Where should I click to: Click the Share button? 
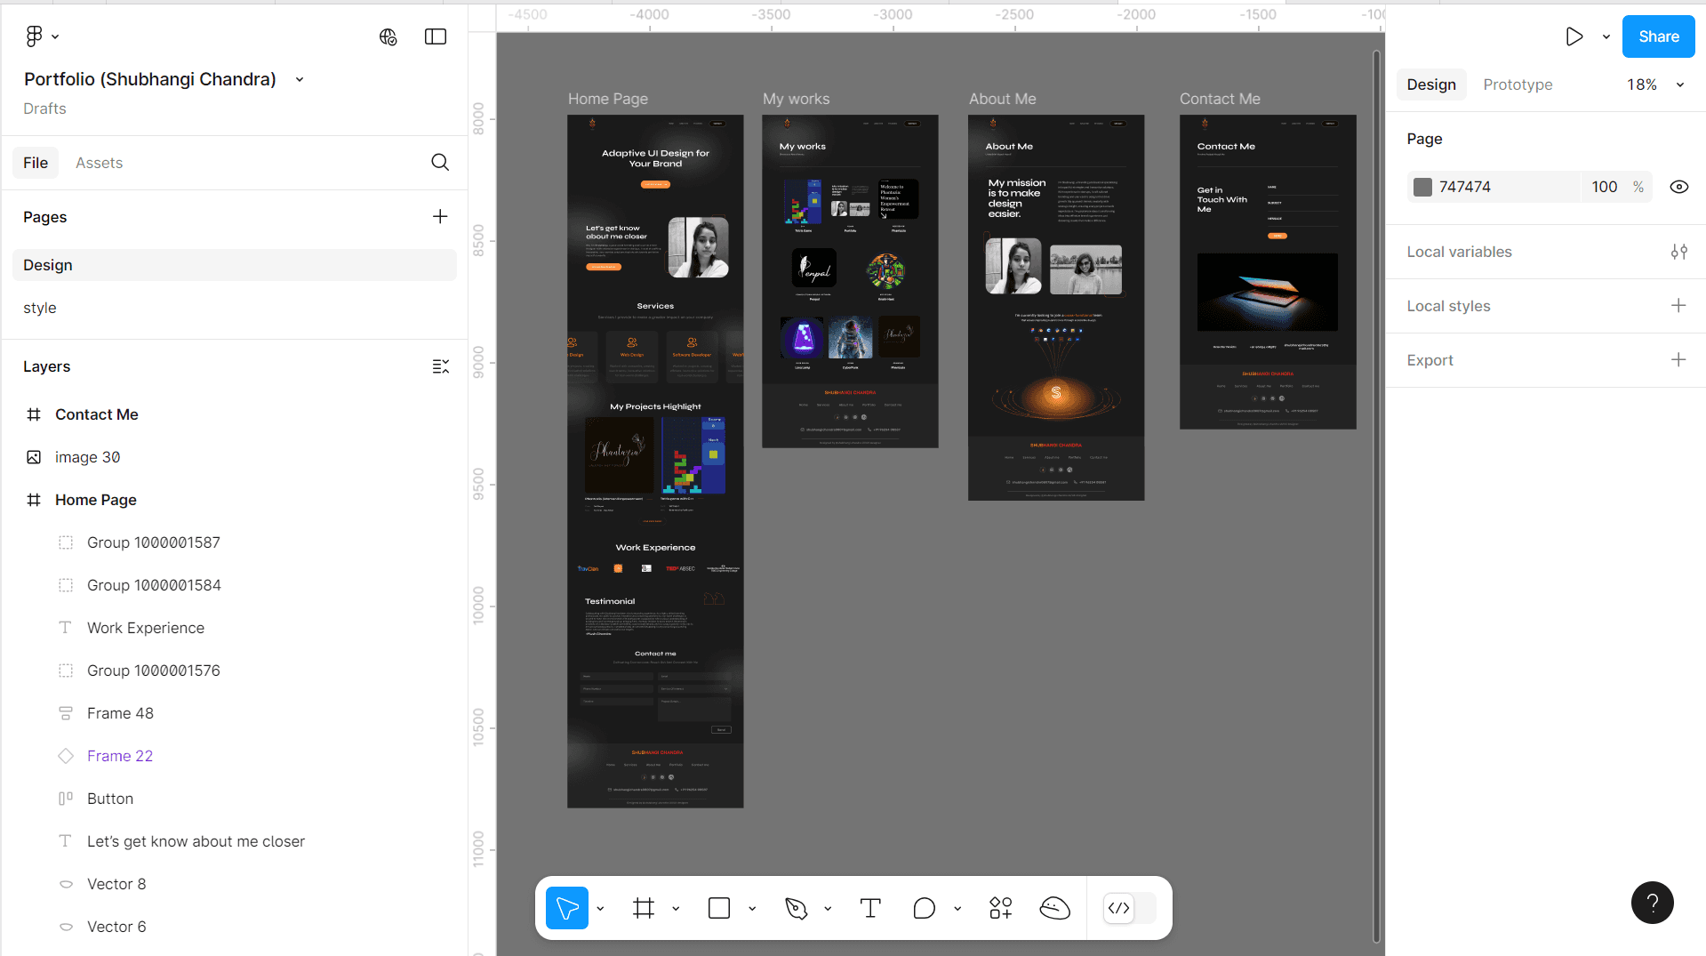1658,36
